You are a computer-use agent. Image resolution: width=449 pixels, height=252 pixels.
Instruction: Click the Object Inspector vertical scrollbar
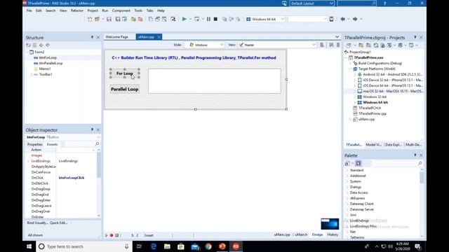99,183
